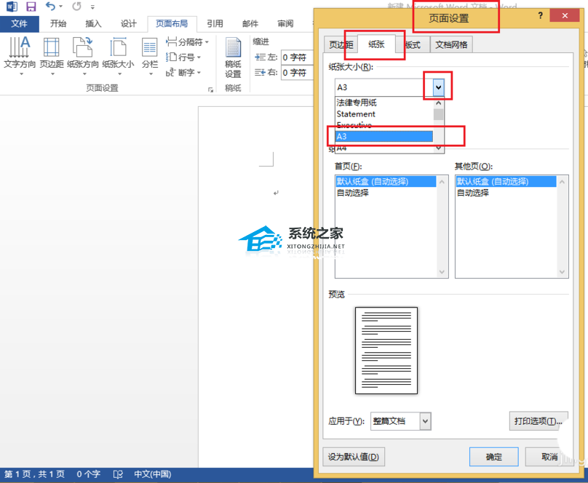Close the 页面设置 dialog

point(565,16)
